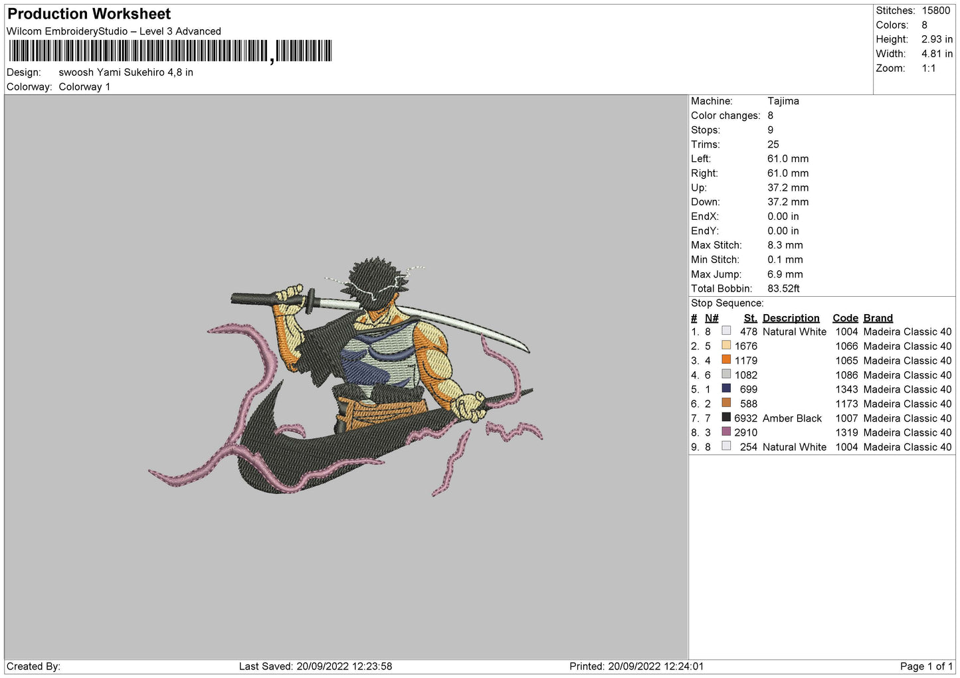Click the purple swatch for code 1319
Screen dimensions: 960x678
point(726,432)
